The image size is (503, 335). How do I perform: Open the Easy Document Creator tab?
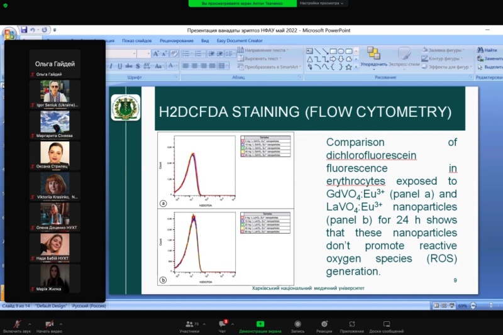(240, 41)
